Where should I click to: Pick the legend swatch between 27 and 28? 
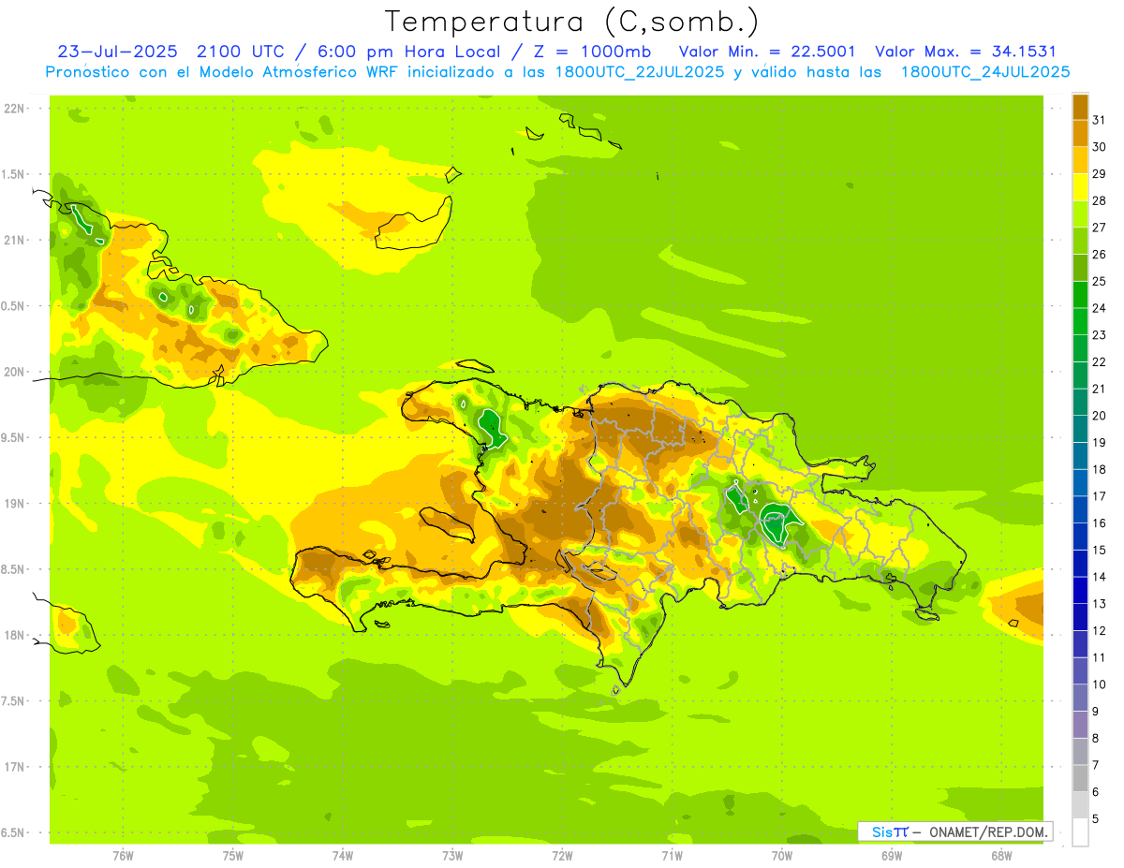tap(1080, 213)
